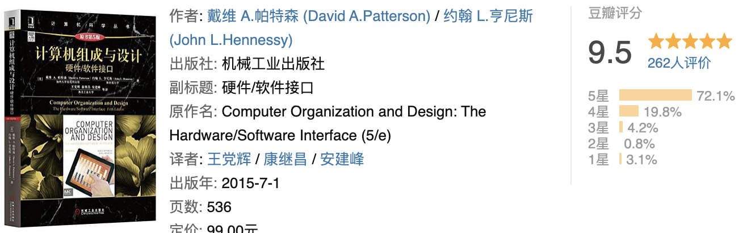
Task: Click the page count value 536
Action: [x=219, y=207]
